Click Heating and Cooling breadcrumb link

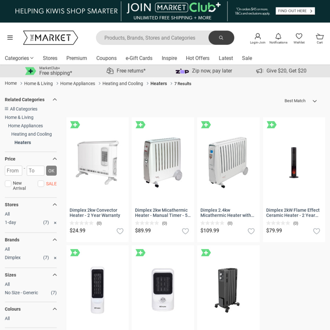pyautogui.click(x=122, y=84)
